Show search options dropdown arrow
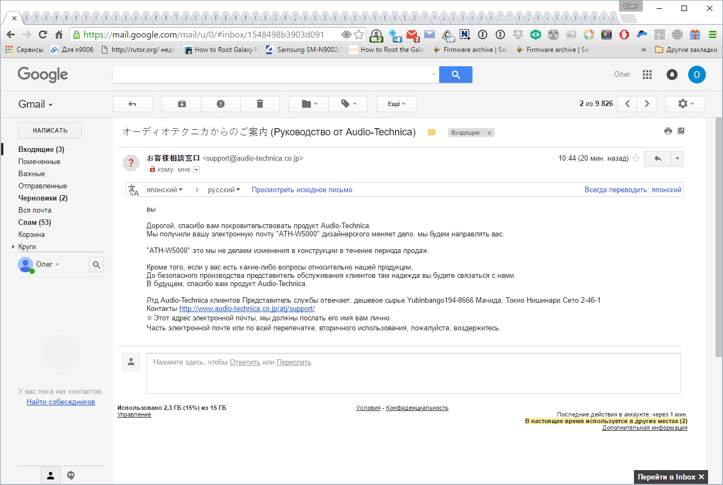 (434, 75)
